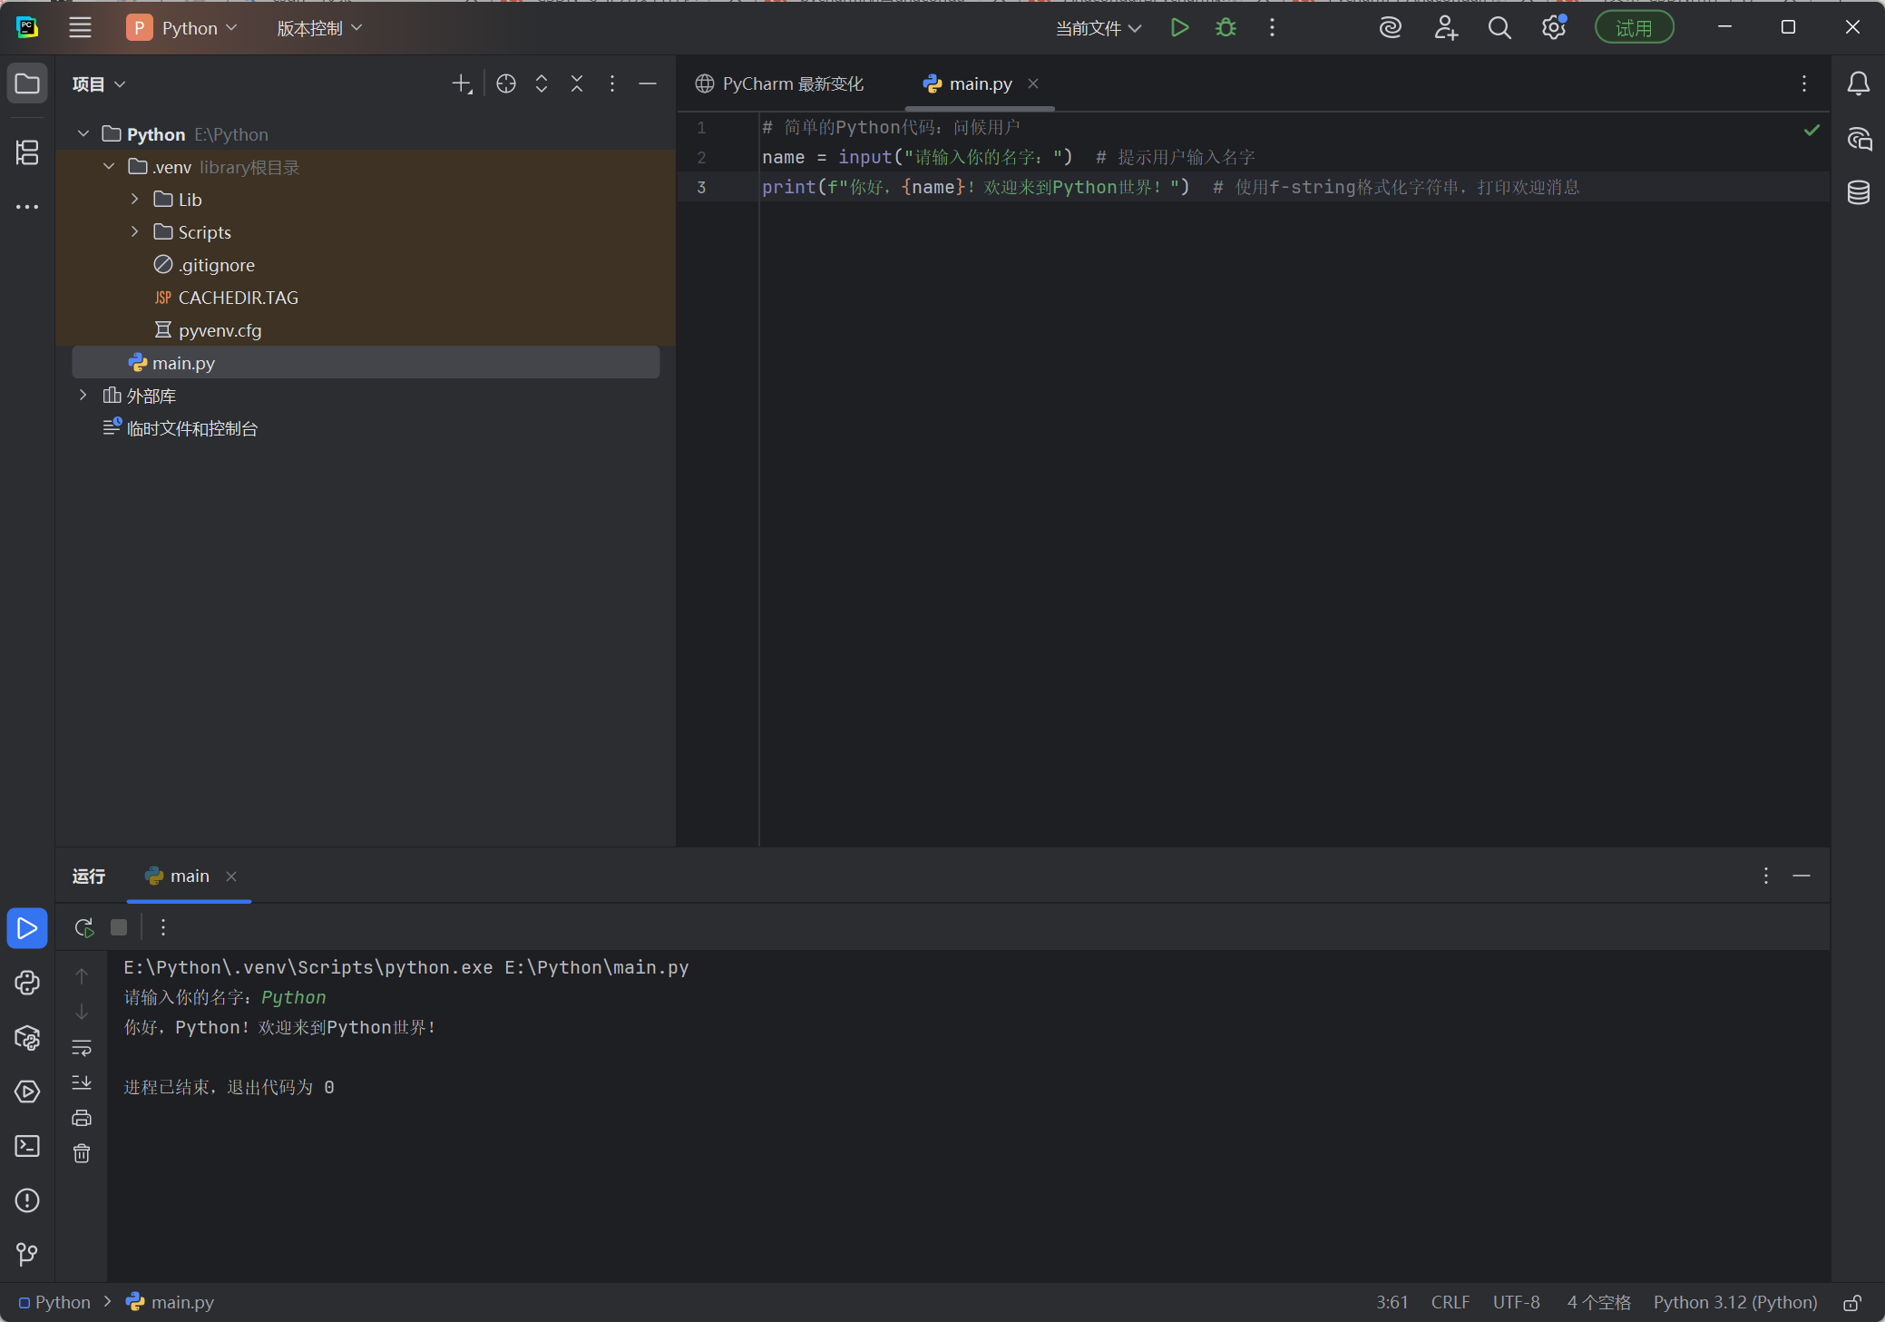
Task: Toggle scroll to end in console
Action: point(83,1082)
